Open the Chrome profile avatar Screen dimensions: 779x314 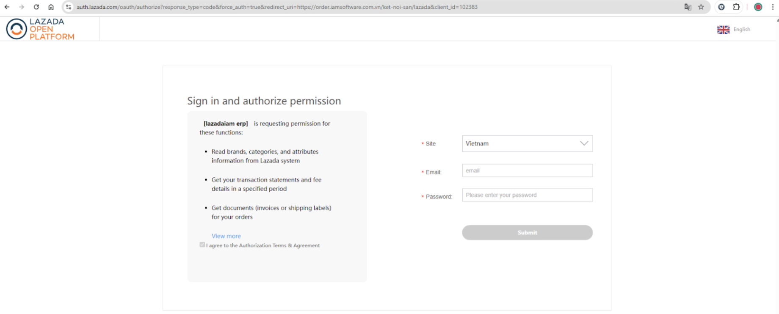[x=758, y=7]
